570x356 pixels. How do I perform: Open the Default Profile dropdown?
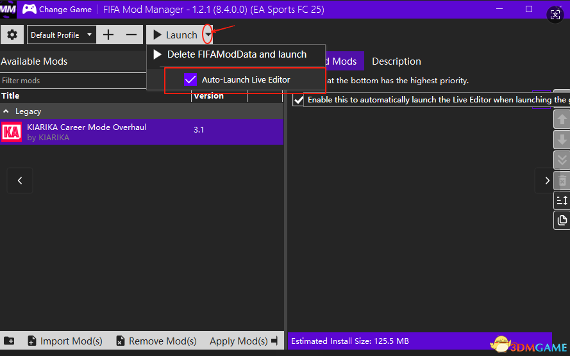(x=62, y=35)
